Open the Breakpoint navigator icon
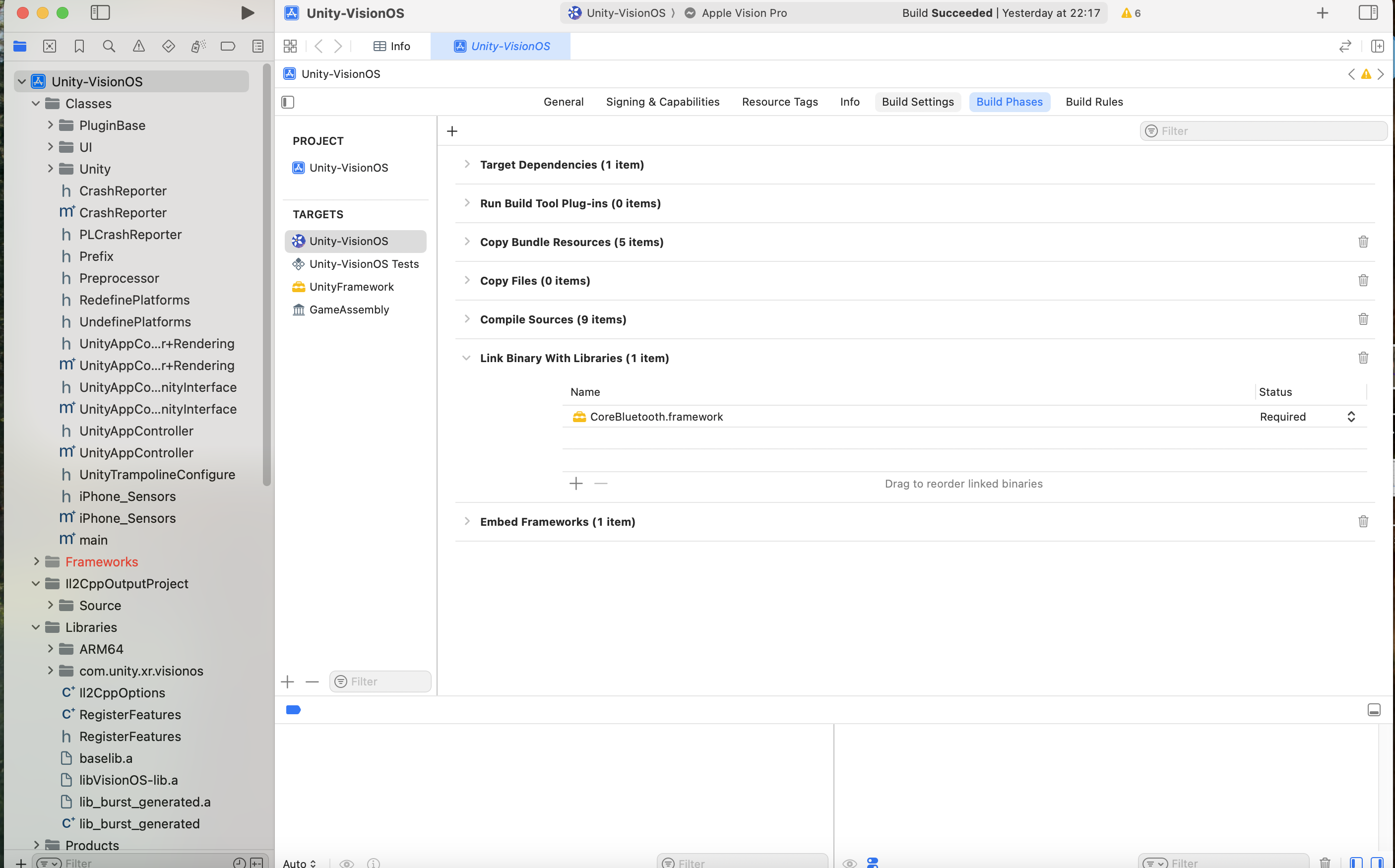The image size is (1395, 868). coord(228,47)
